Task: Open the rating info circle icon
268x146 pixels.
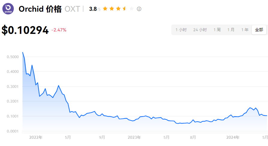Action: click(139, 9)
